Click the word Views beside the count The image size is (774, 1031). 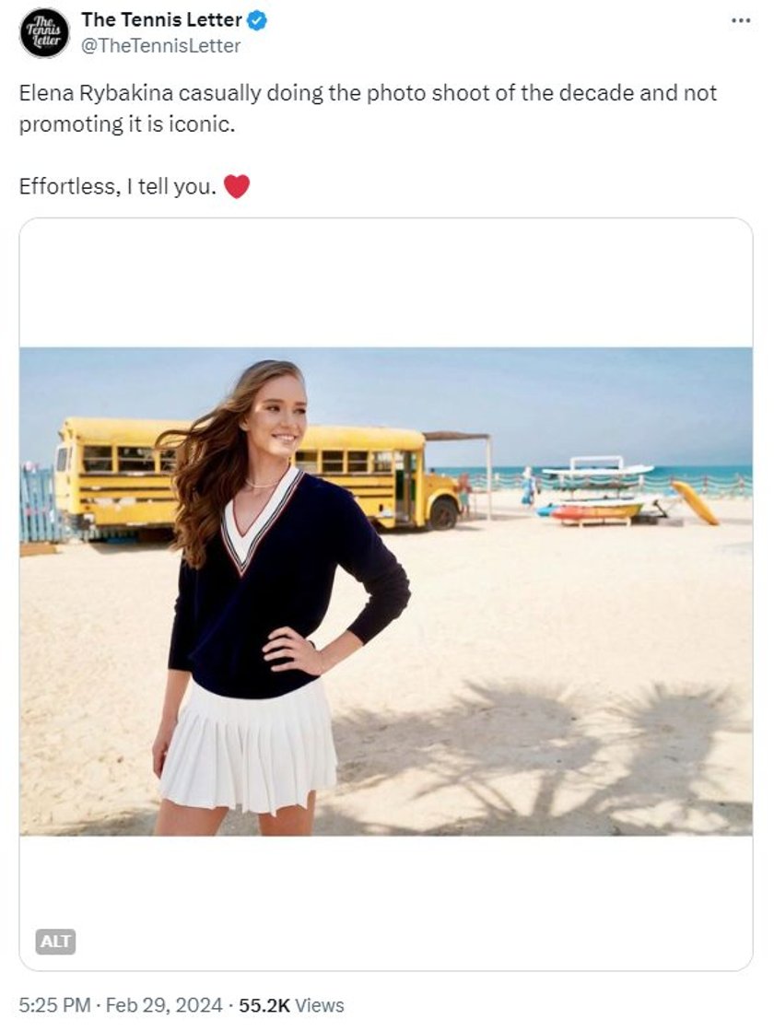(320, 1004)
